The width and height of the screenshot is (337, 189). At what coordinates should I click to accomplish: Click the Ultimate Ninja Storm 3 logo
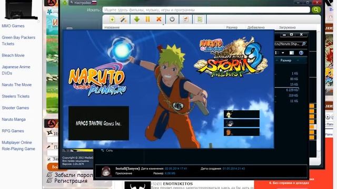[231, 58]
